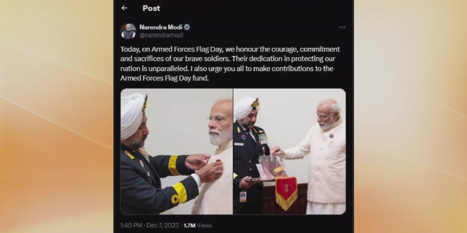Screen dimensions: 467x233
Task: Click the blue verified badge icon
Action: click(187, 27)
